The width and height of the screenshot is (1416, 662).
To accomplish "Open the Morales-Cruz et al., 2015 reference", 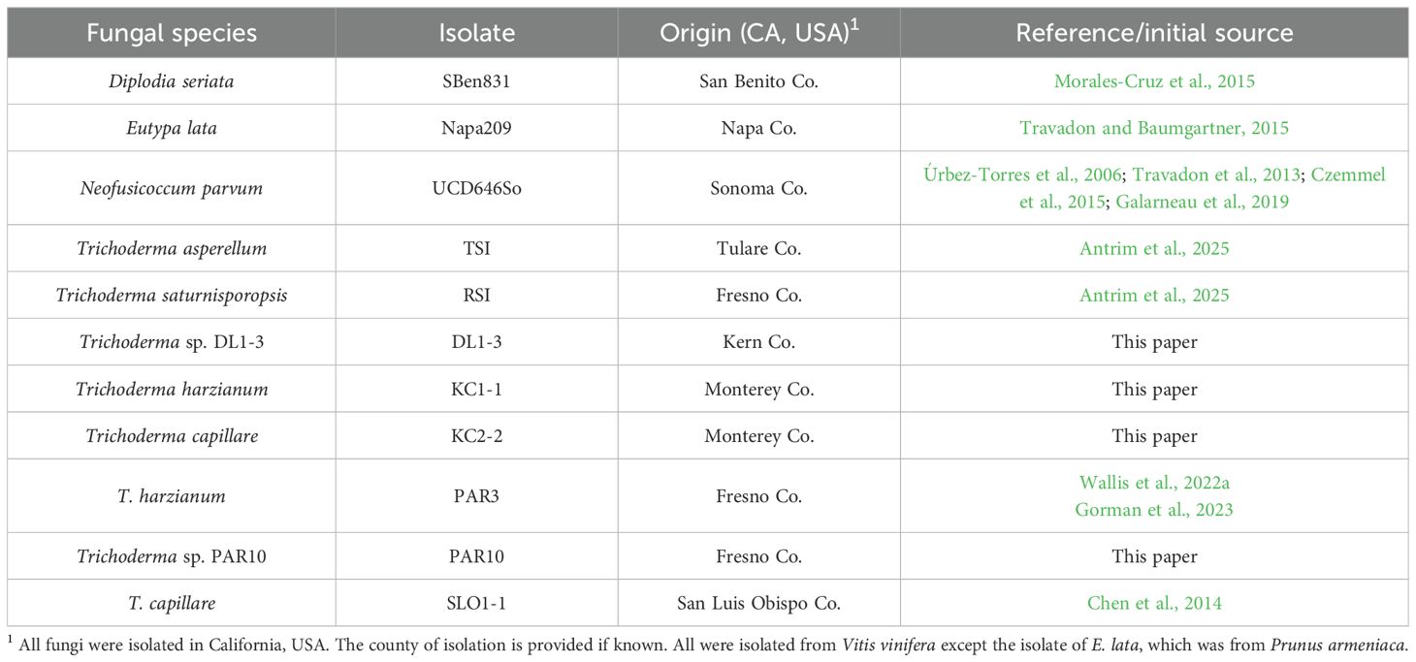I will tap(1154, 81).
